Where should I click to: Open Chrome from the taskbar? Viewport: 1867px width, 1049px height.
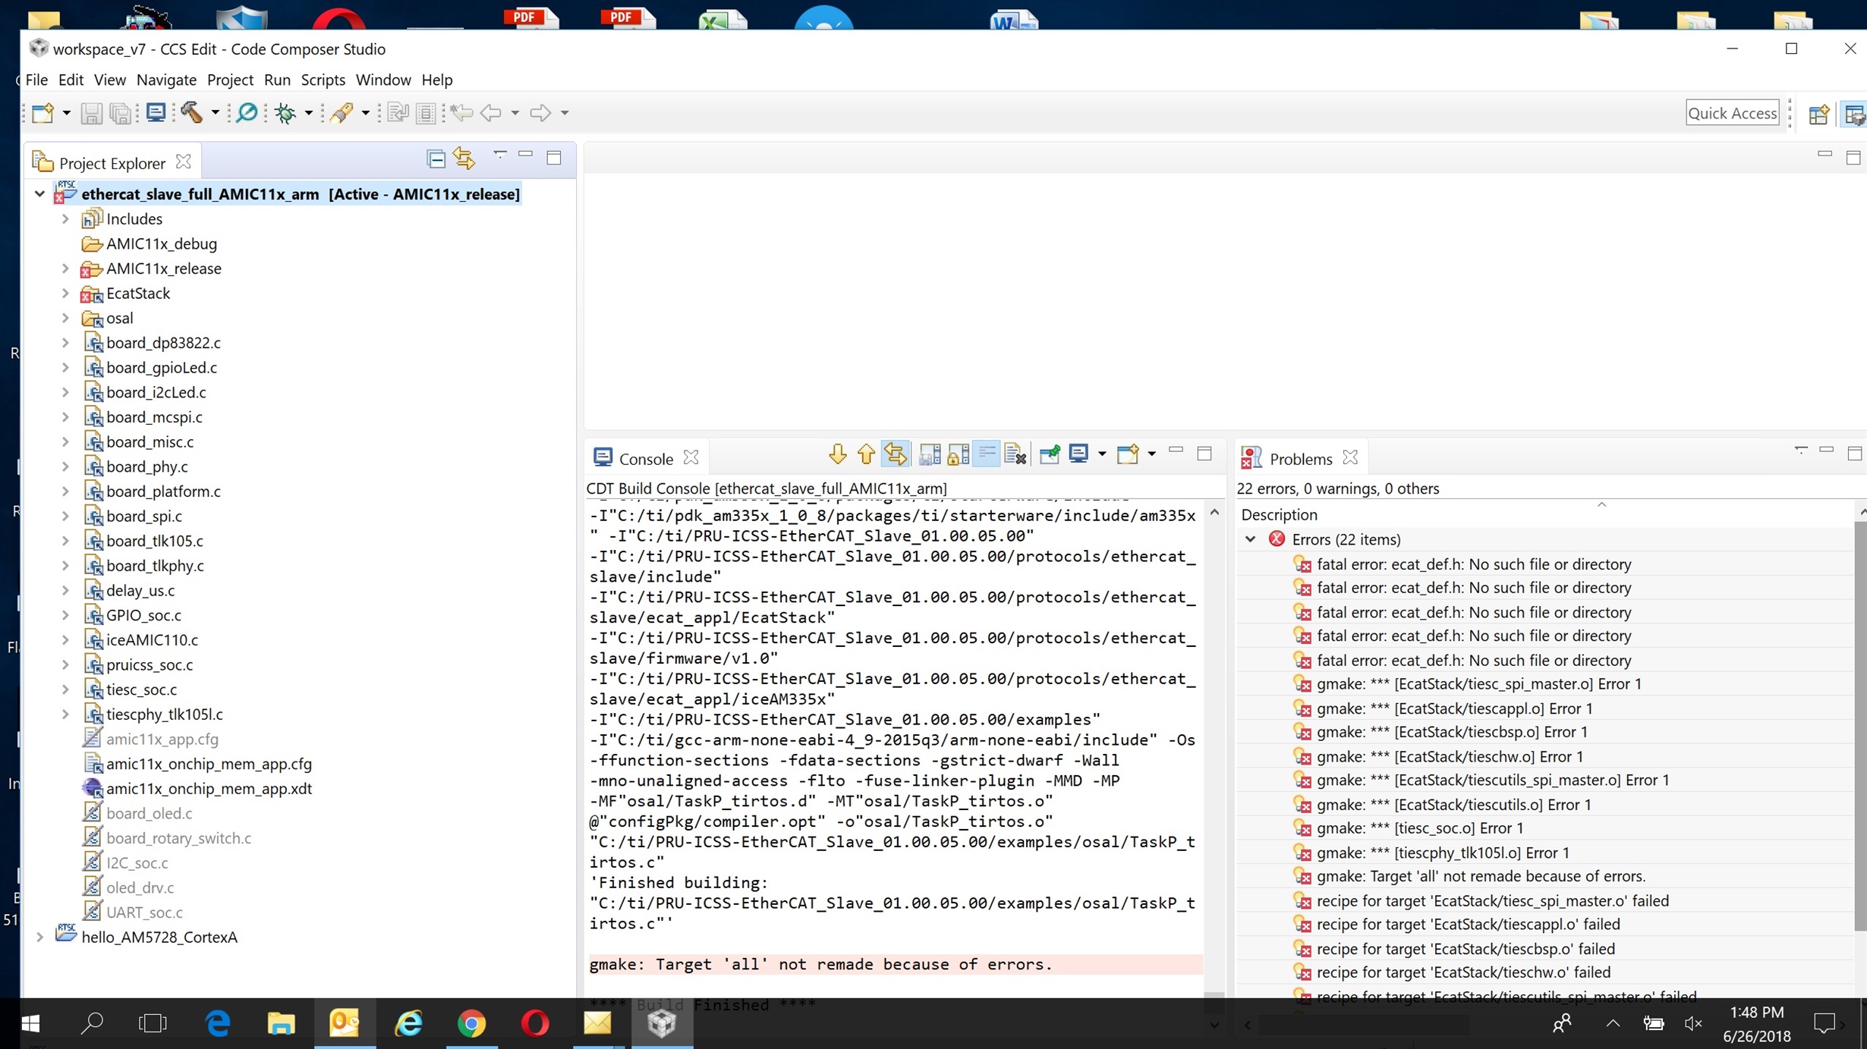[x=471, y=1024]
